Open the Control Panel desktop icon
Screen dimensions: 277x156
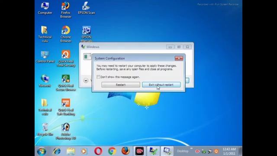point(45,57)
